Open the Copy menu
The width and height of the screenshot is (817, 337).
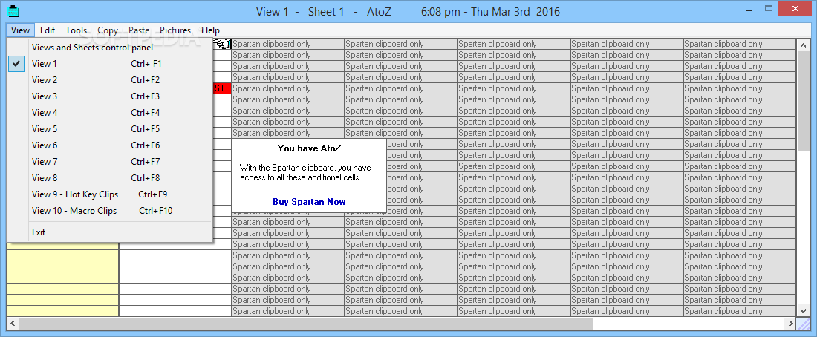(108, 30)
